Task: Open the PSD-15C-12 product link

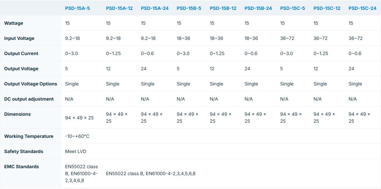Action: (327, 8)
